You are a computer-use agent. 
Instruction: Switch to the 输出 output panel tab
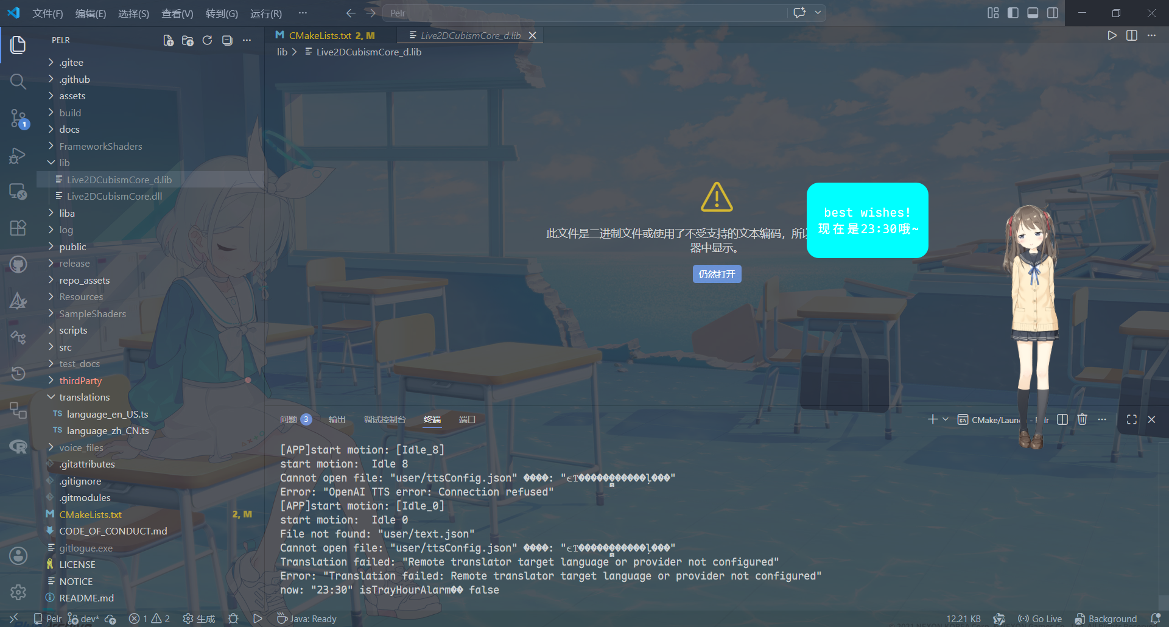pyautogui.click(x=337, y=419)
